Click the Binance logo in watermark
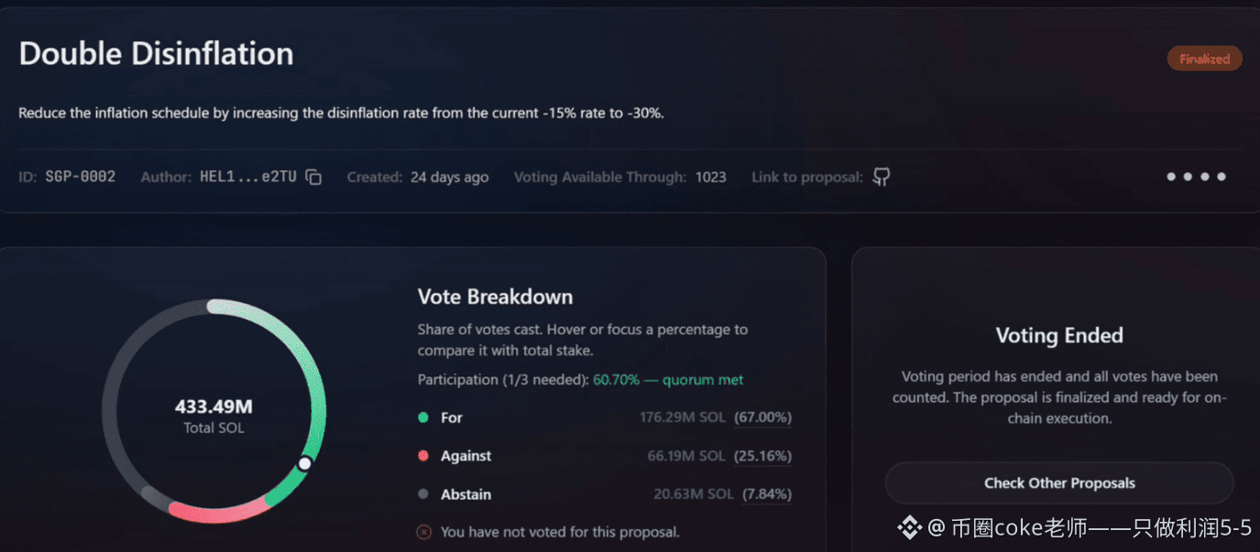Viewport: 1260px width, 552px height. [909, 528]
